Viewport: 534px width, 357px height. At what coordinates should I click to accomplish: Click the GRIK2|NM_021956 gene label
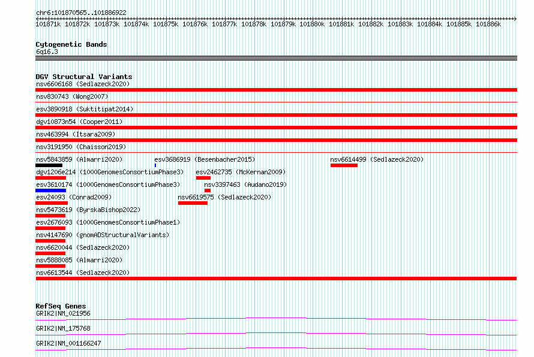[63, 313]
